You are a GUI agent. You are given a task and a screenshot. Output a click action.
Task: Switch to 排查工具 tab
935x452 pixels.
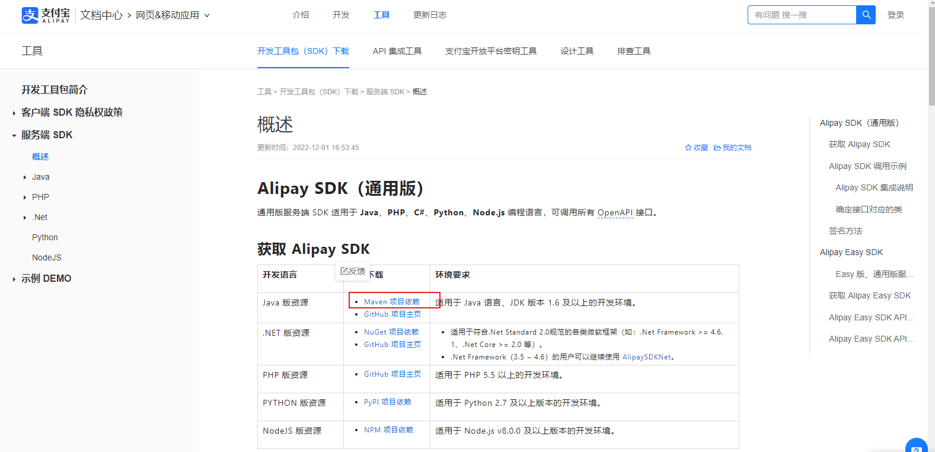634,51
